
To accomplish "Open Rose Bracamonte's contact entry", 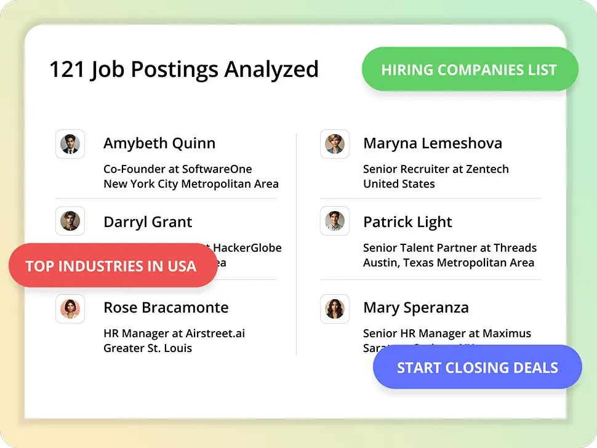I will click(x=166, y=308).
